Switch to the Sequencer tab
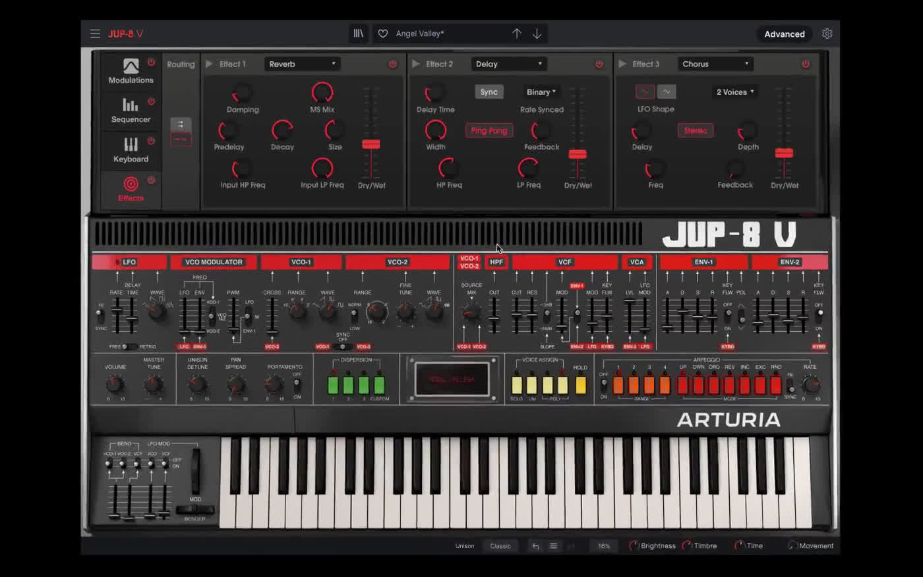923x577 pixels. [131, 111]
